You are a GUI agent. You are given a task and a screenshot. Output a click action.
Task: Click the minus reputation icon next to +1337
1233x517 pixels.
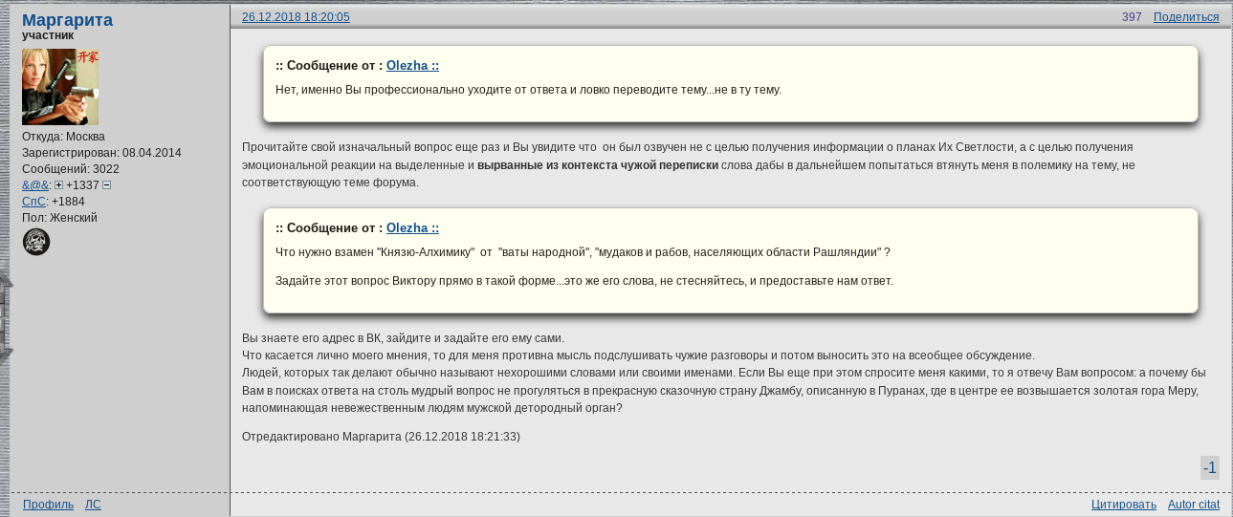[x=107, y=185]
